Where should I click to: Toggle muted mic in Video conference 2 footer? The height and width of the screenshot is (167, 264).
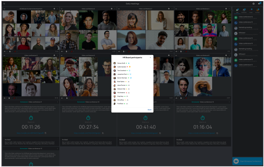point(72,51)
